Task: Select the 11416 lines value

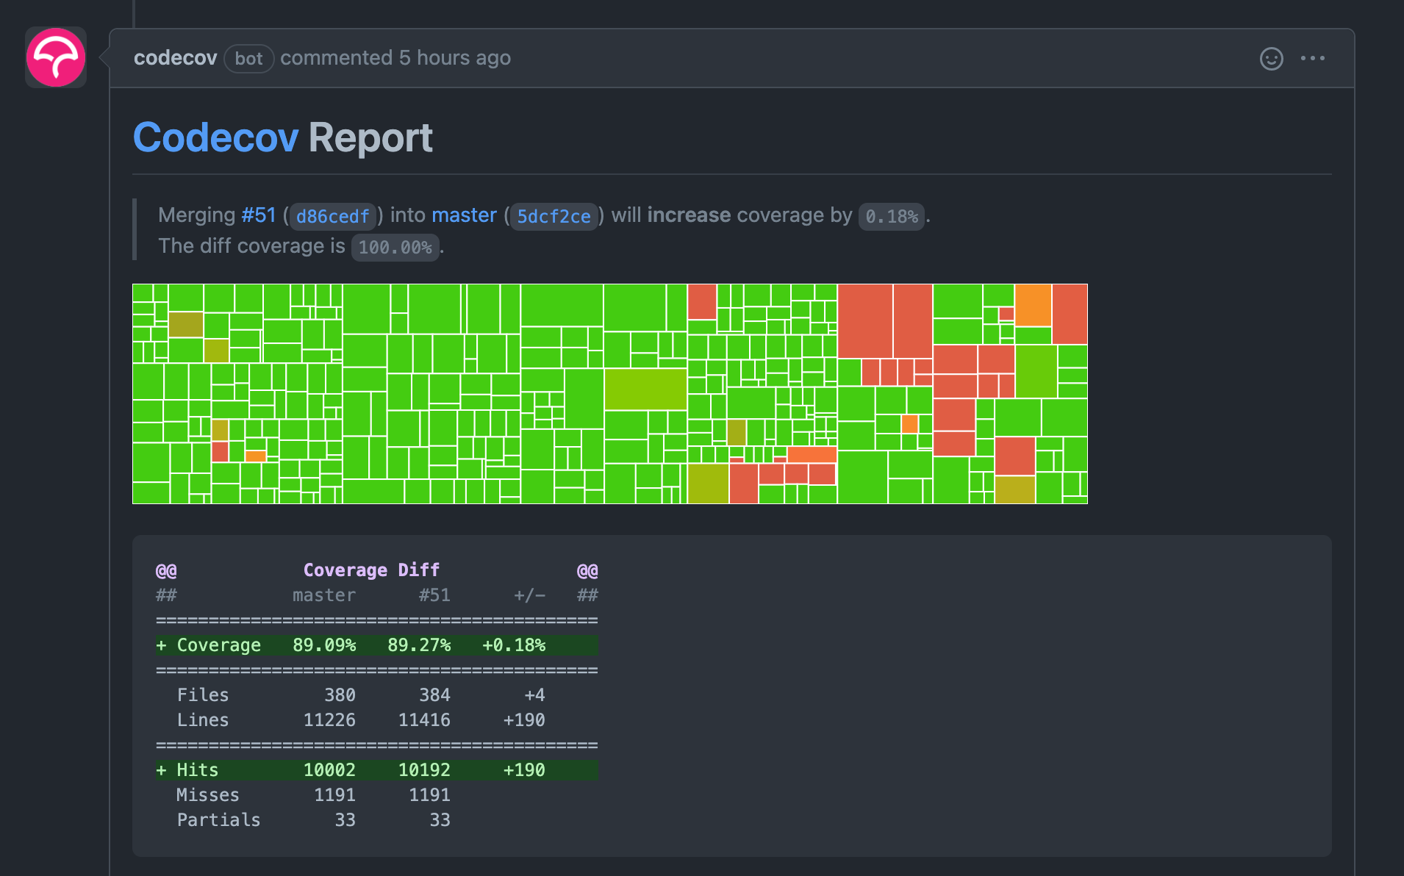Action: 424,720
